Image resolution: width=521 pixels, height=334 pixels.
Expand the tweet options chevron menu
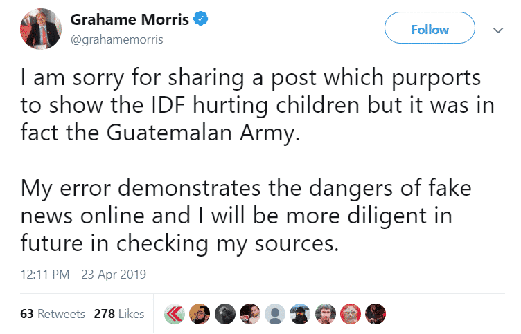click(x=497, y=30)
